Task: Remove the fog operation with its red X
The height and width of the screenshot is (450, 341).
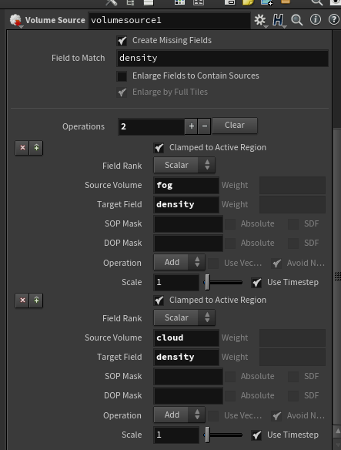Action: pos(22,148)
